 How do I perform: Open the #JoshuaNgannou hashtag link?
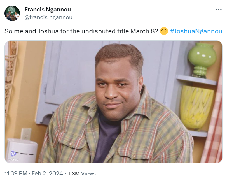(196, 31)
